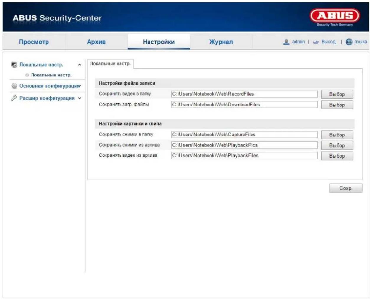Click the CaptureFiles path field
The image size is (370, 299).
pyautogui.click(x=244, y=135)
